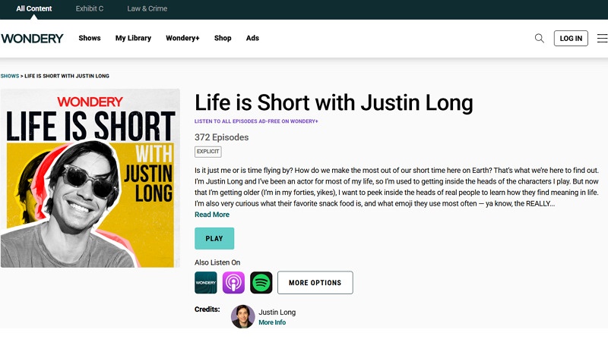Click the Wondery logo in header

[x=32, y=39]
